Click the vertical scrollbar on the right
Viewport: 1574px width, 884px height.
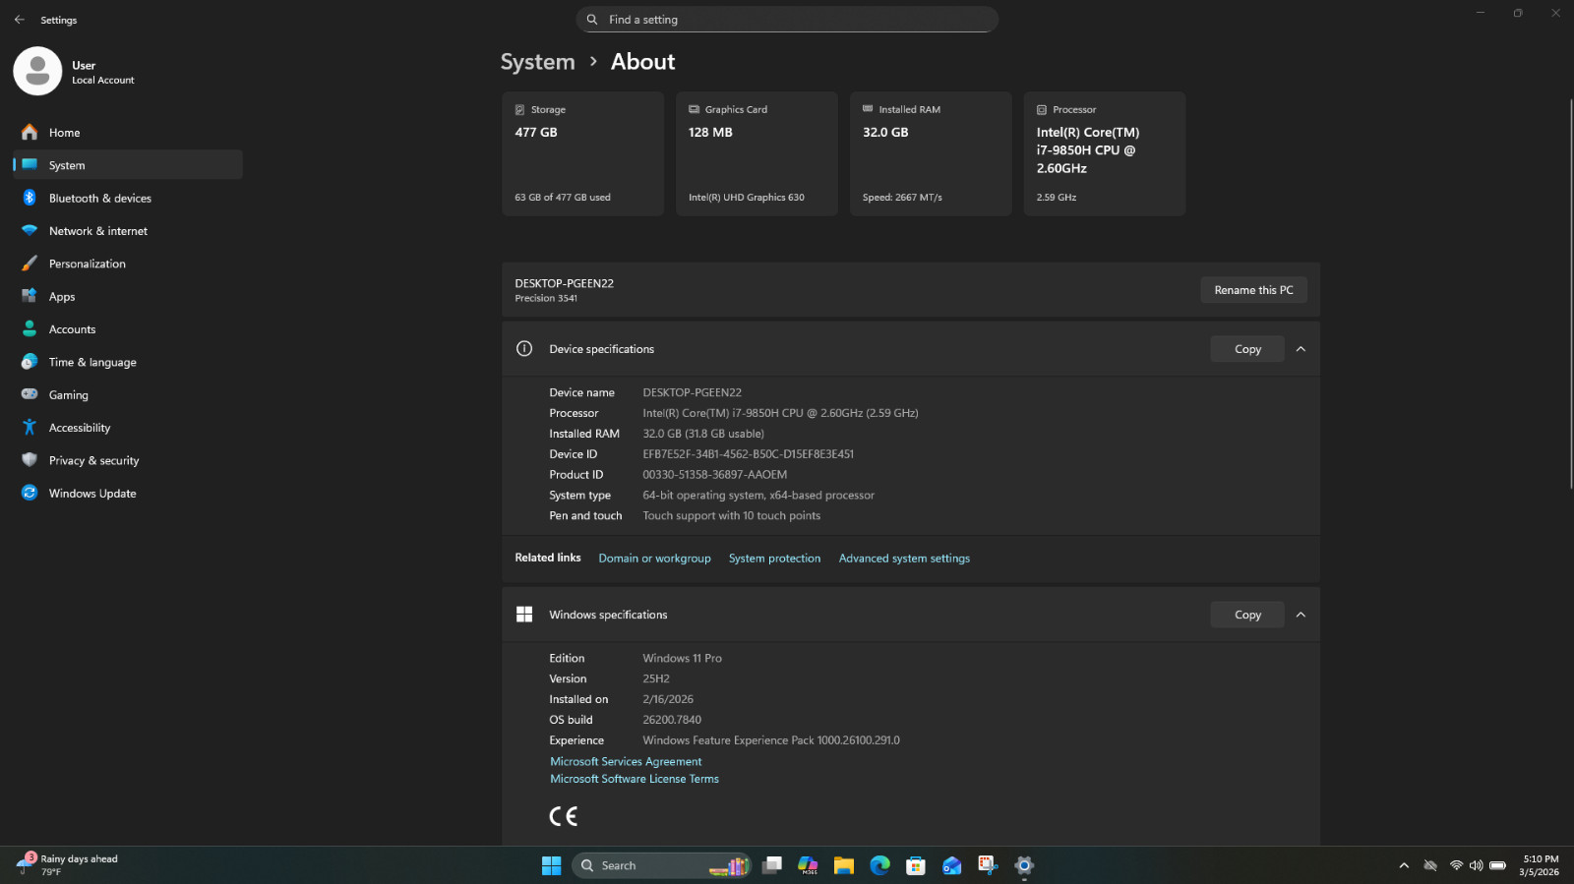click(x=1569, y=295)
